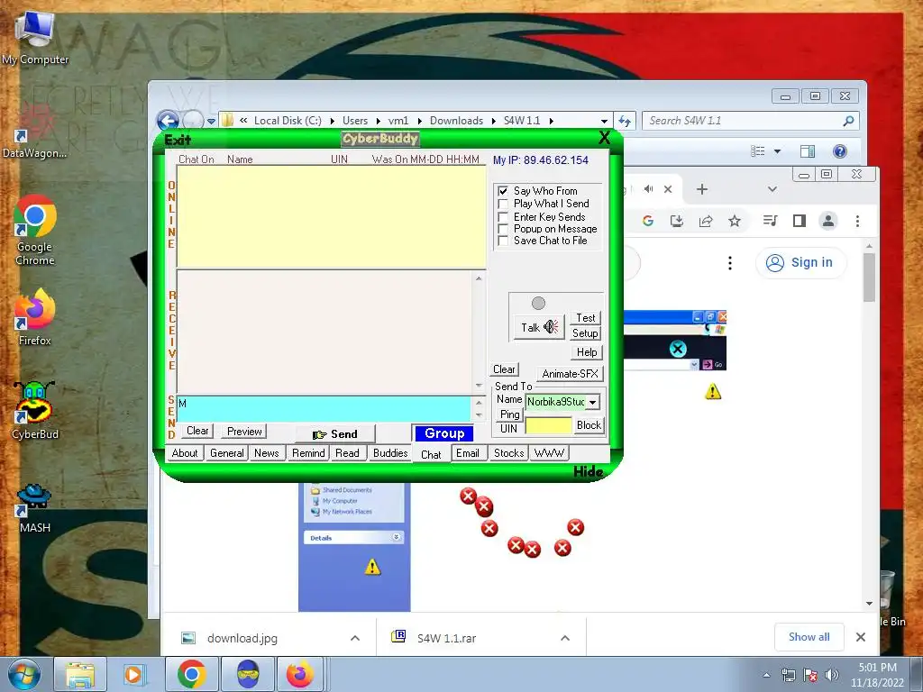
Task: Open Chrome tab search chevron
Action: click(x=772, y=189)
